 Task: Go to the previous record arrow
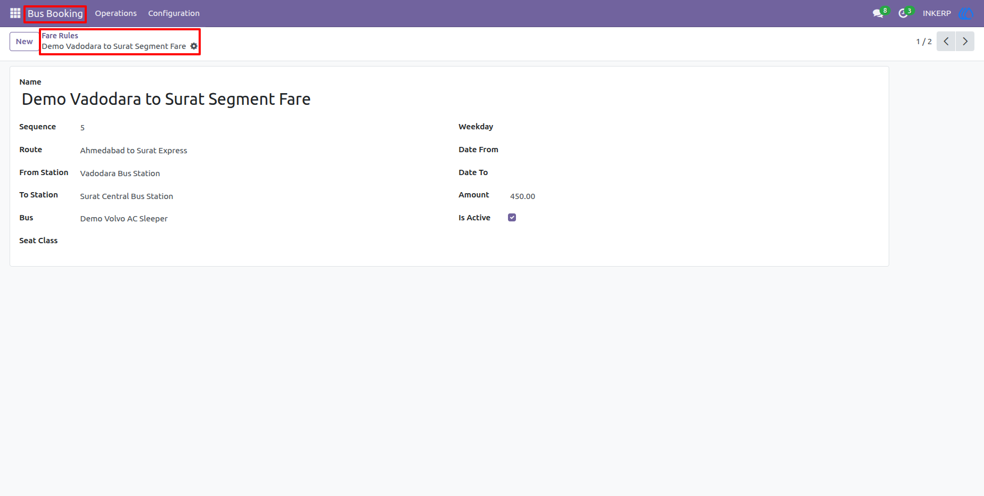point(946,42)
